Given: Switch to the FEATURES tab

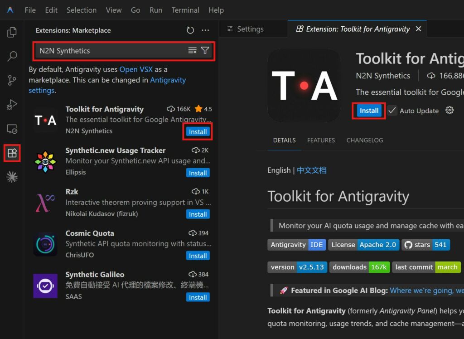Looking at the screenshot, I should [x=321, y=140].
